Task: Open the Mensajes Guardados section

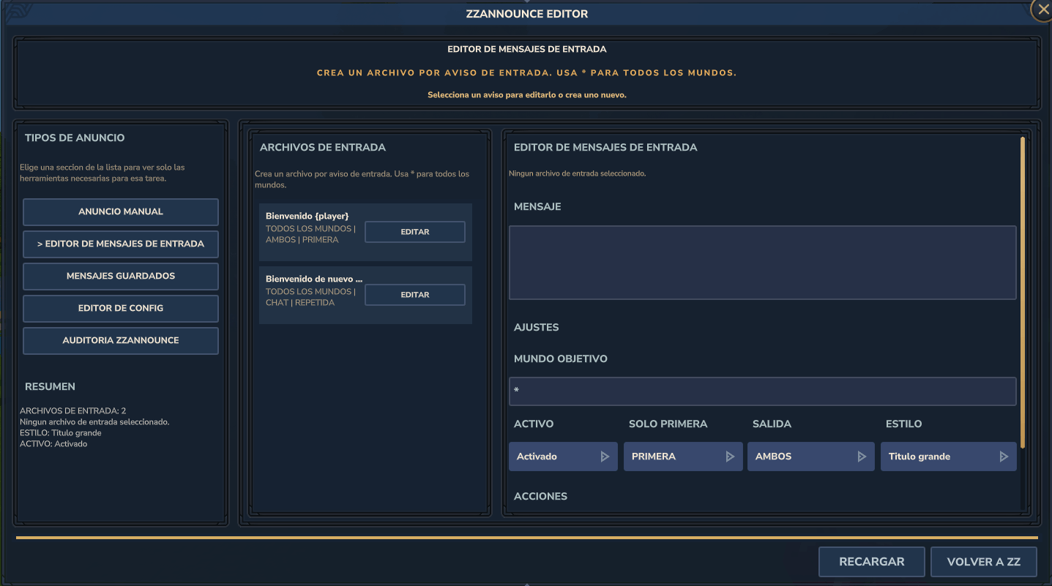Action: click(121, 276)
